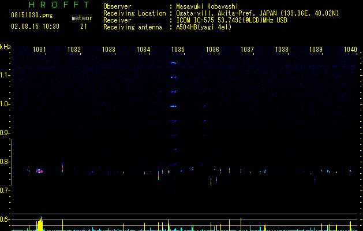Click the 1036 time axis label
The image size is (363, 231).
click(212, 49)
